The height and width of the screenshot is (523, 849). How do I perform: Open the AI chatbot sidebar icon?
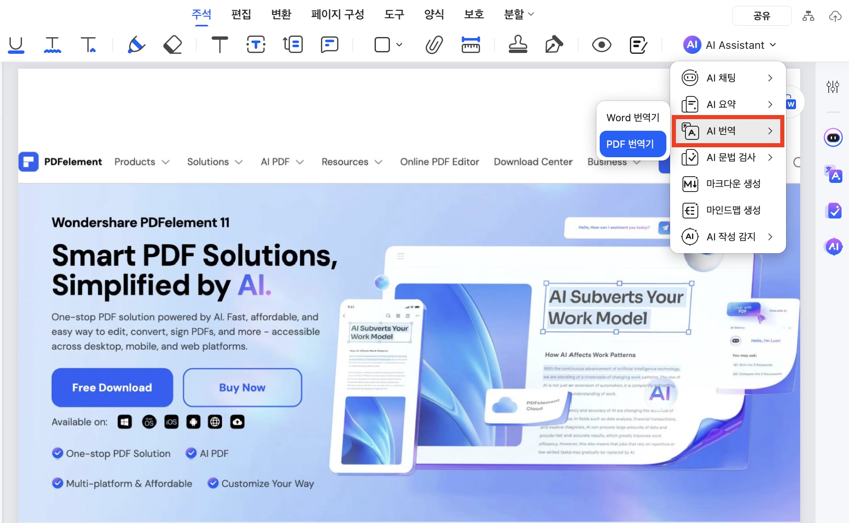tap(833, 137)
